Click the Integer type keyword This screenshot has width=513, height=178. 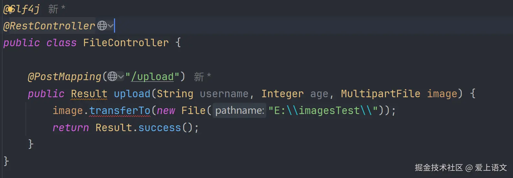(x=283, y=94)
